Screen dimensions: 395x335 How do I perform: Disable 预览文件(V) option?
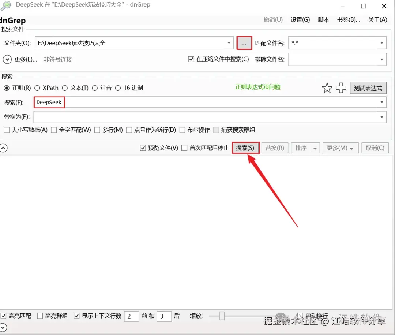142,148
